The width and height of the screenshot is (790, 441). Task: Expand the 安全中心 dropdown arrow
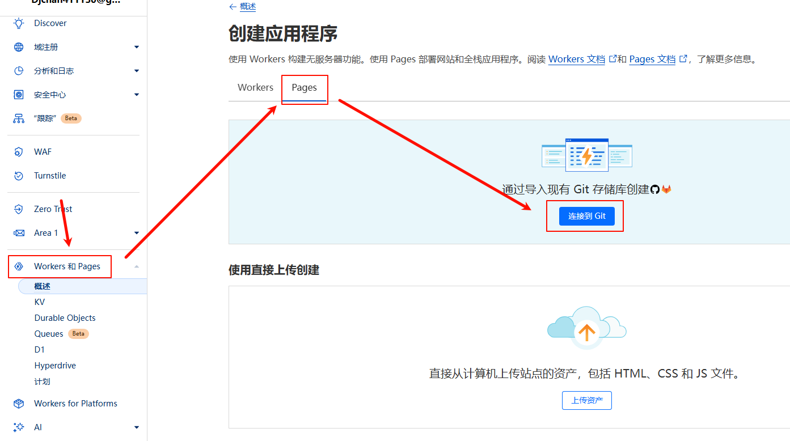137,95
